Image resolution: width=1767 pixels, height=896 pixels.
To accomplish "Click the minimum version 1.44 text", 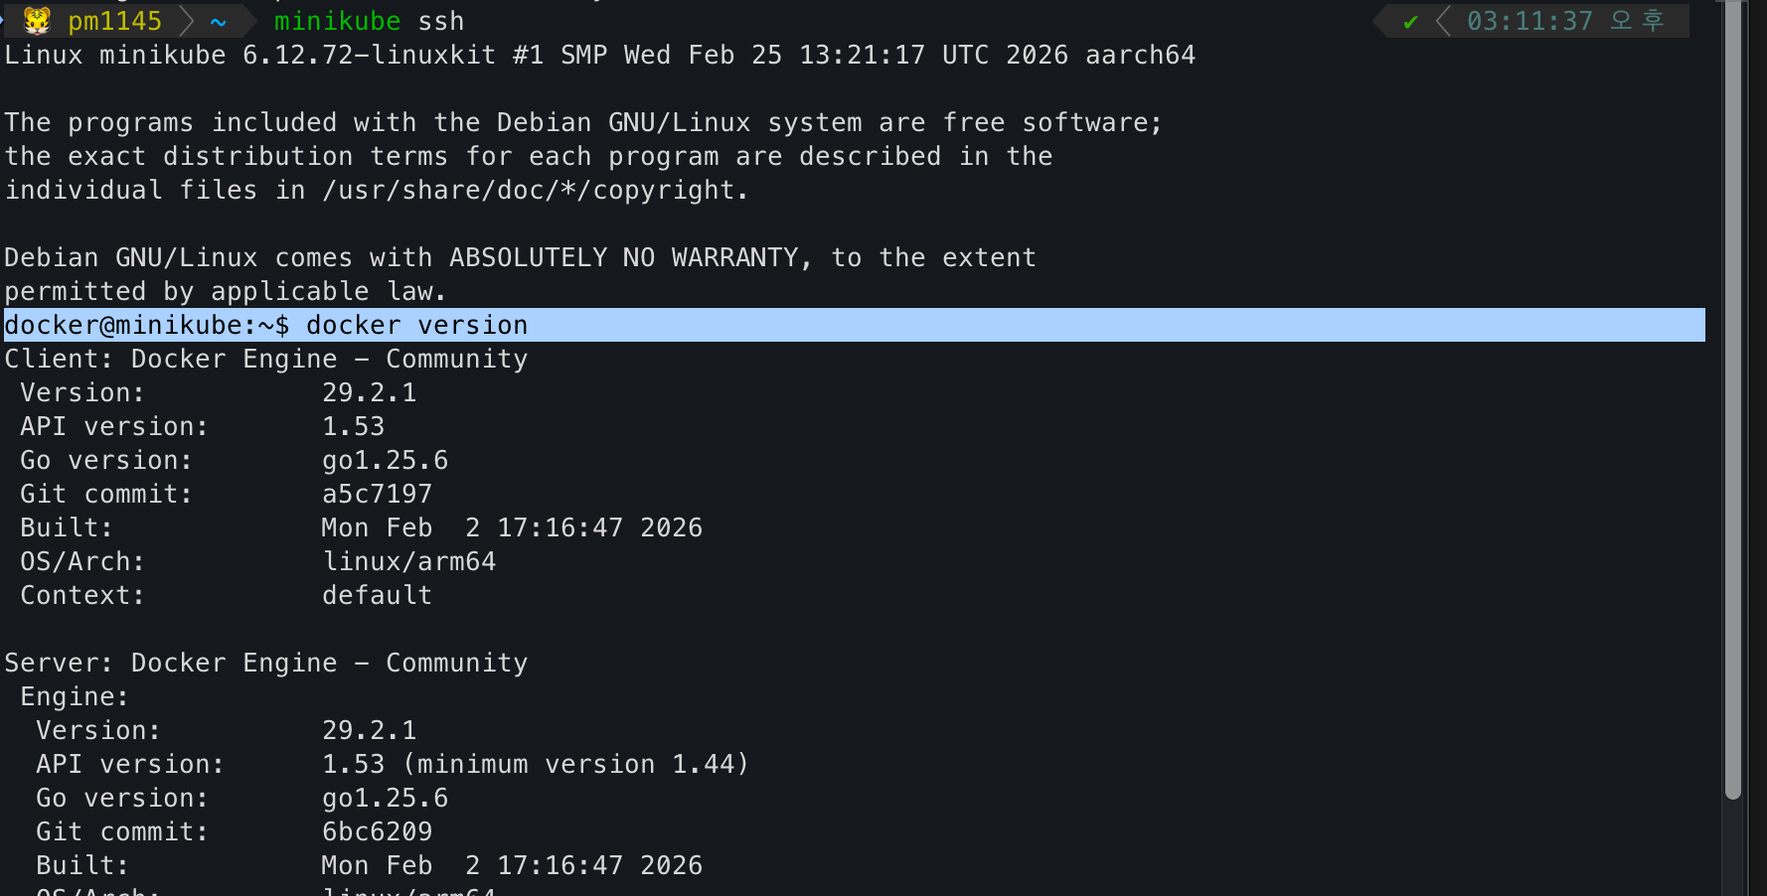I will [x=575, y=764].
